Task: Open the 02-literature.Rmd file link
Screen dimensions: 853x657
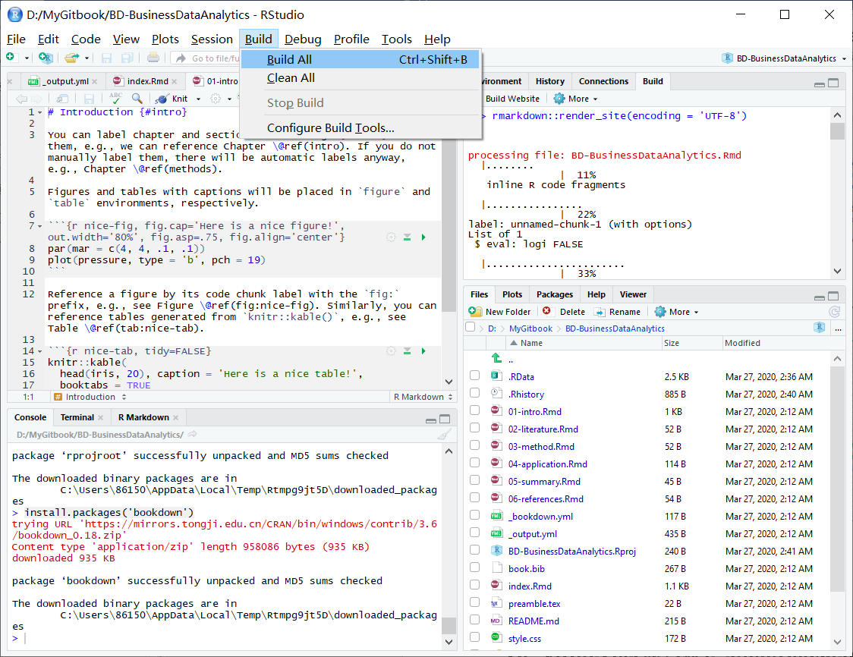Action: (543, 429)
